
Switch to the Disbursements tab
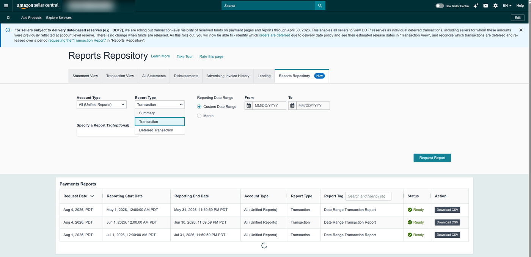pyautogui.click(x=186, y=76)
